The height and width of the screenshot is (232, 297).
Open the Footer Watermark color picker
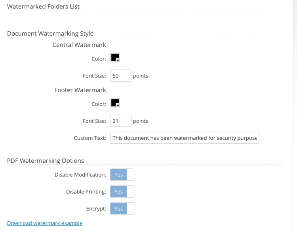(115, 103)
